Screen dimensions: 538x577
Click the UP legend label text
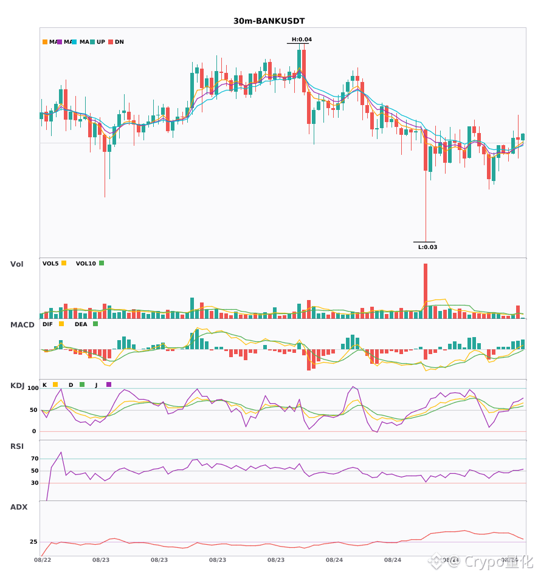(101, 42)
